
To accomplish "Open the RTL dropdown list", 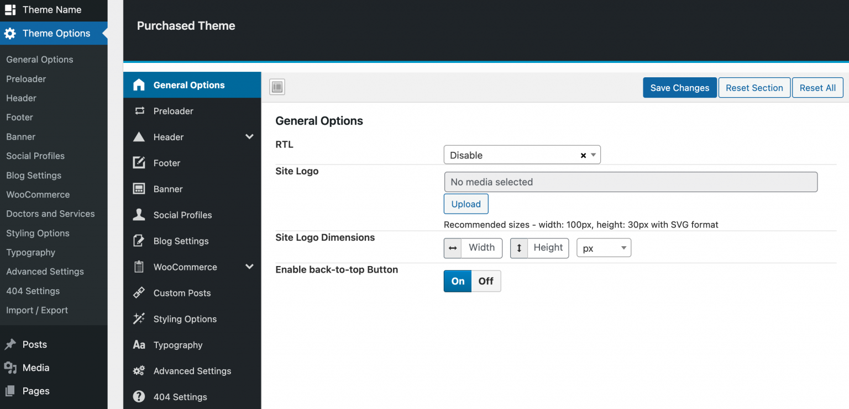I will (x=594, y=155).
